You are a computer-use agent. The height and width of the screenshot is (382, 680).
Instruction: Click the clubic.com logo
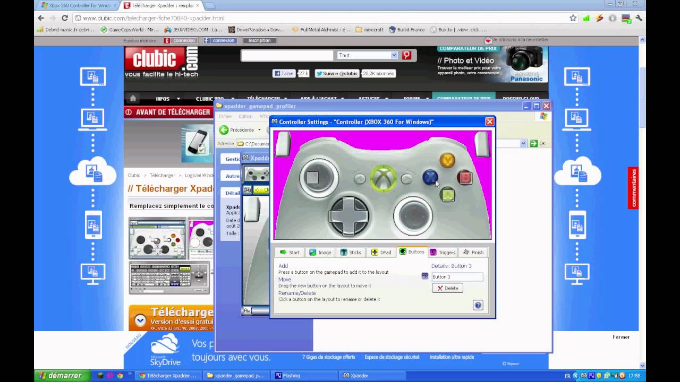click(161, 62)
